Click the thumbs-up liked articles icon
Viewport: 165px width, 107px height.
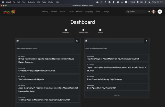tap(18, 41)
